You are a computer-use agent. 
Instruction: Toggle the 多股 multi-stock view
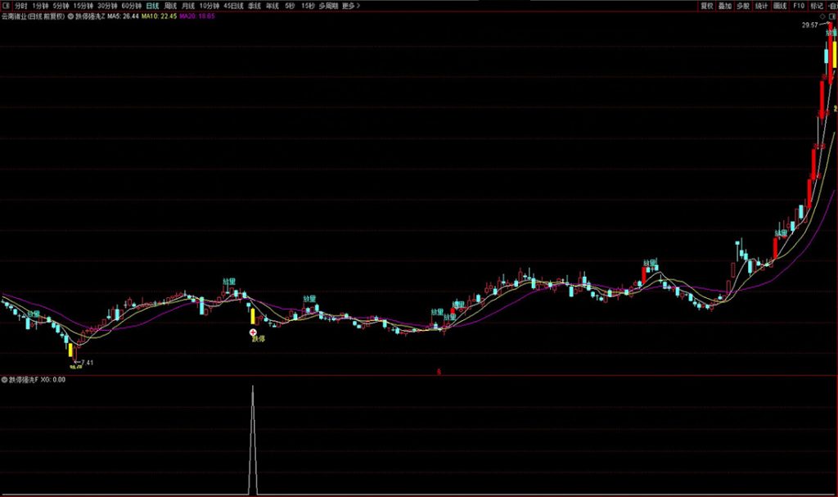pos(743,6)
